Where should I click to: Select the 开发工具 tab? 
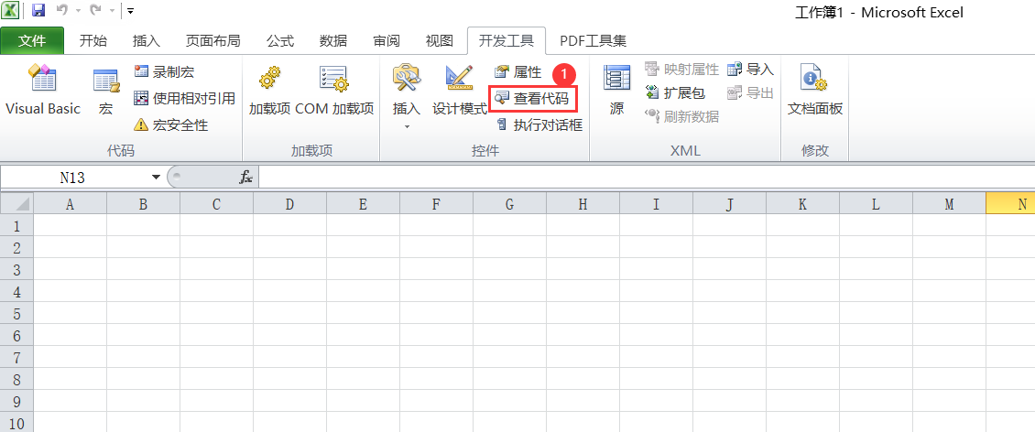[506, 41]
